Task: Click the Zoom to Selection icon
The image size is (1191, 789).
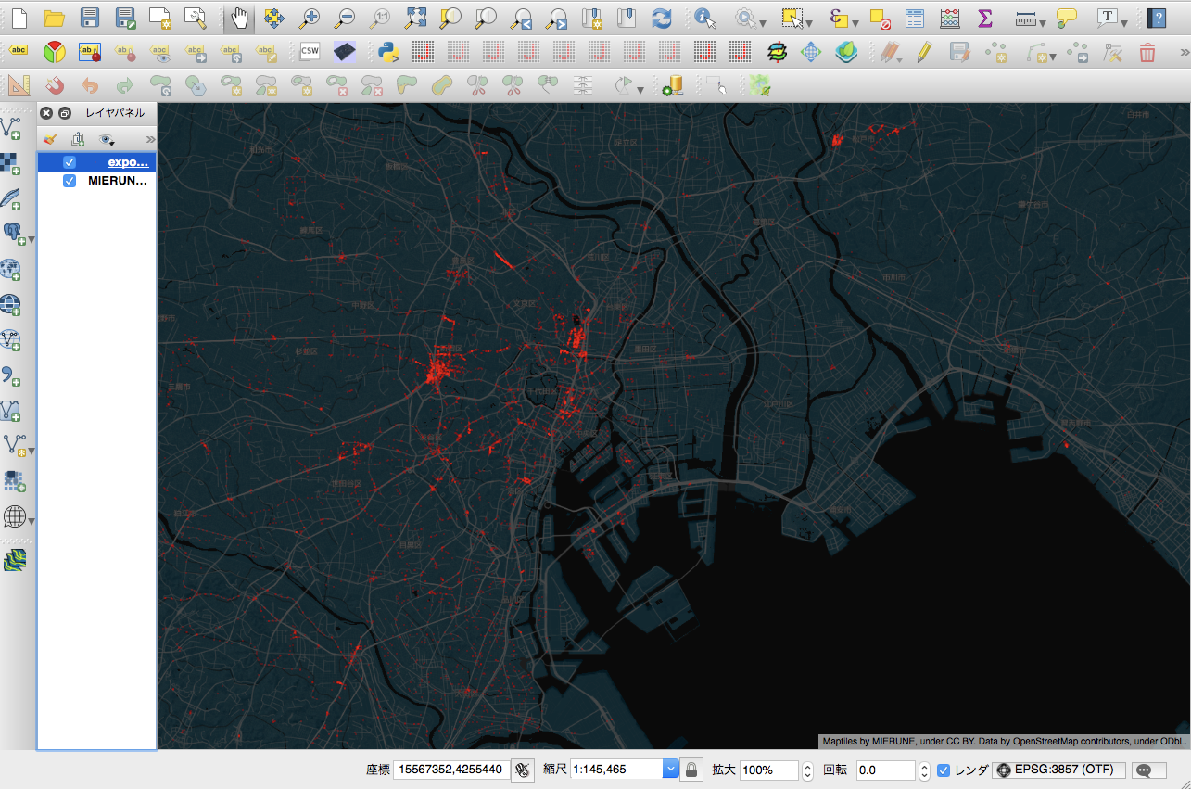Action: 451,18
